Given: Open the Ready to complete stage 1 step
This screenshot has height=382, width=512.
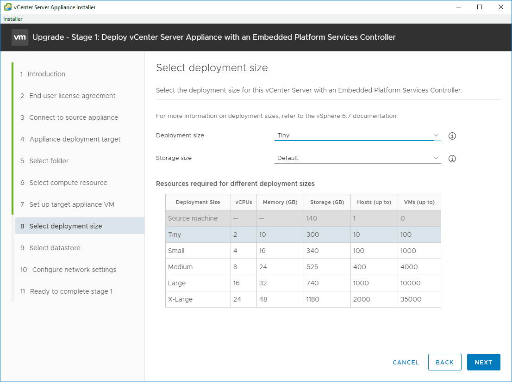Looking at the screenshot, I should tap(69, 291).
